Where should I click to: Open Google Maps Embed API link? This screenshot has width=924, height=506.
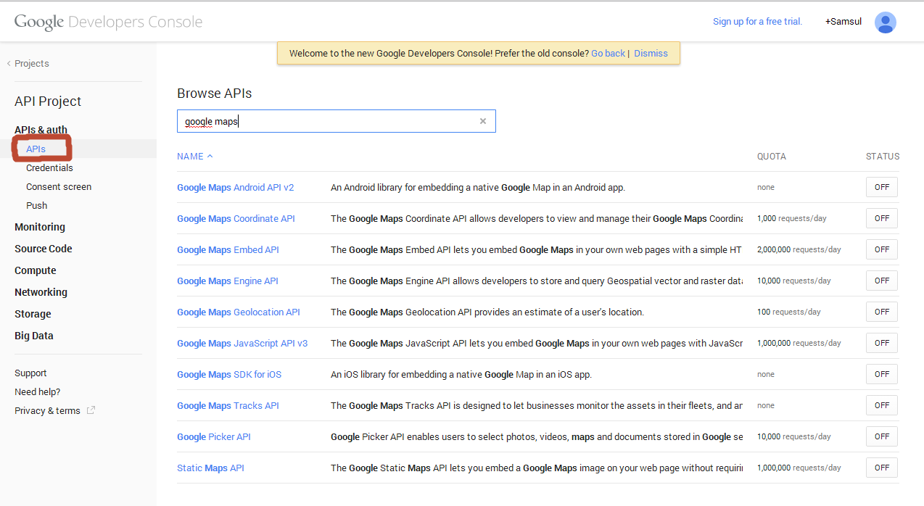228,249
